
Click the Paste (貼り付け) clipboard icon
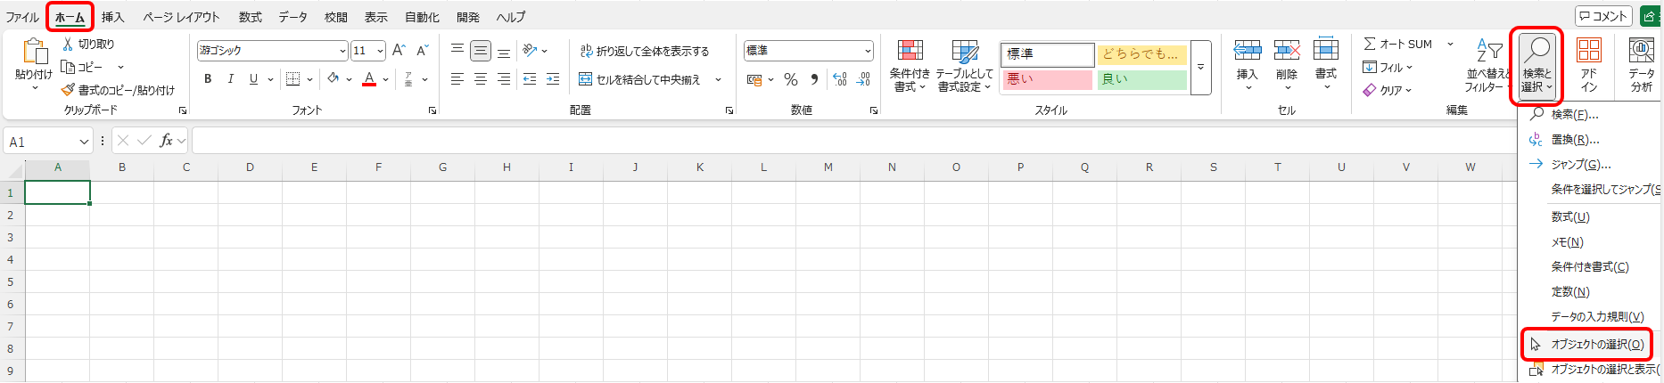[x=34, y=52]
